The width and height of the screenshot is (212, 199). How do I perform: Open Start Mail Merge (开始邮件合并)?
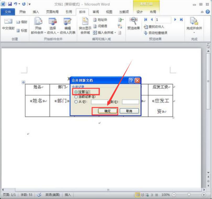pyautogui.click(x=38, y=26)
